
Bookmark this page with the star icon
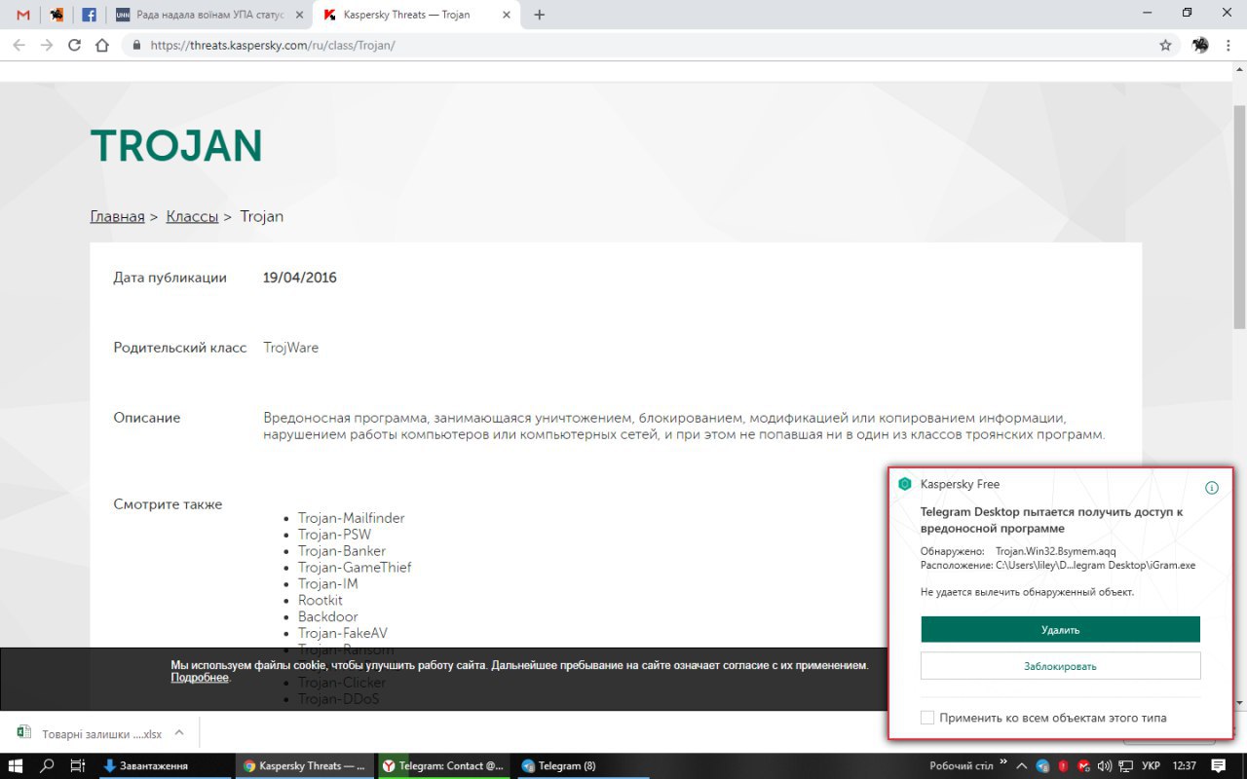click(1165, 45)
